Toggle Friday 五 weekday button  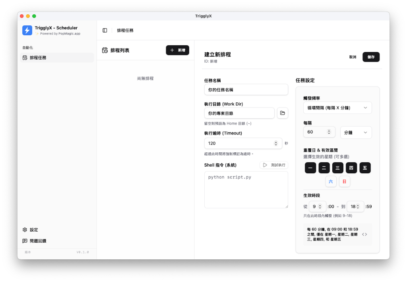(365, 168)
